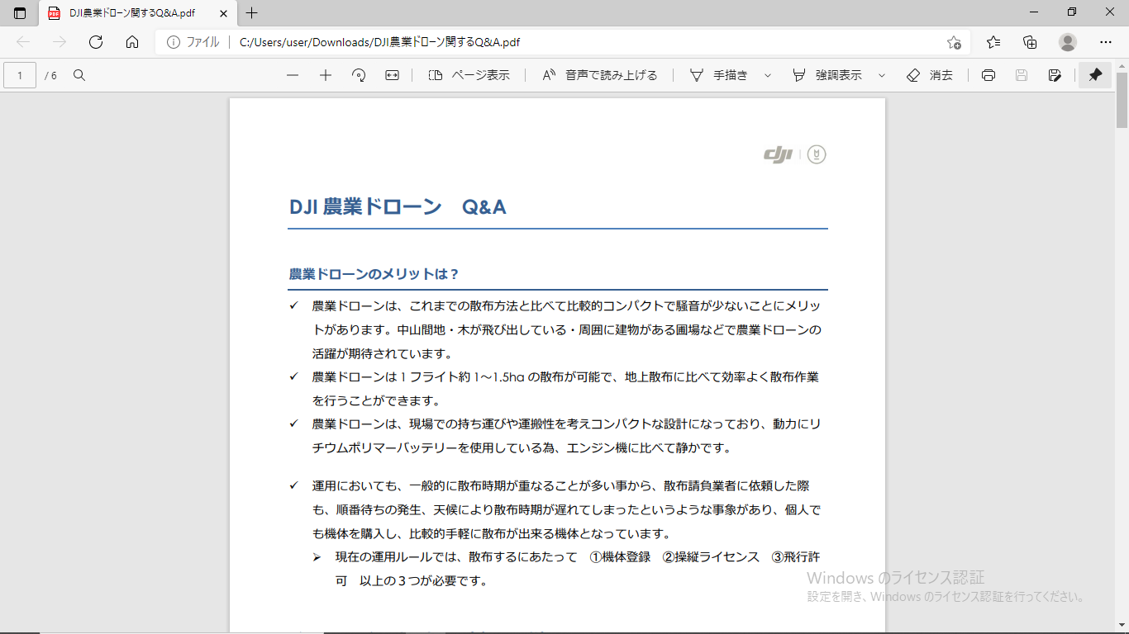Viewport: 1129px width, 634px height.
Task: Click the Save as icon
Action: 1055,75
